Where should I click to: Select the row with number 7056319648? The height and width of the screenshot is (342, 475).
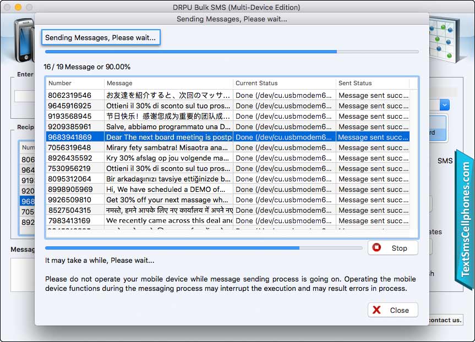point(227,147)
